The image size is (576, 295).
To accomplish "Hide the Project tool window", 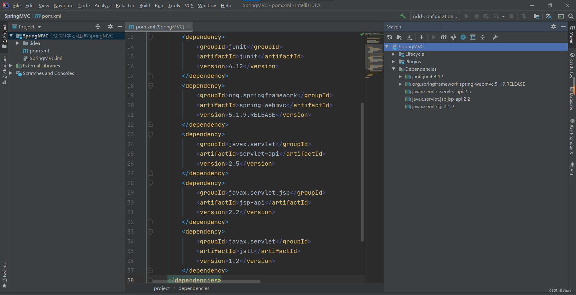I will (120, 27).
